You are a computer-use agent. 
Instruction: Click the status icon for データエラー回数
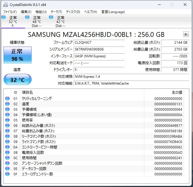pyautogui.click(x=7, y=169)
